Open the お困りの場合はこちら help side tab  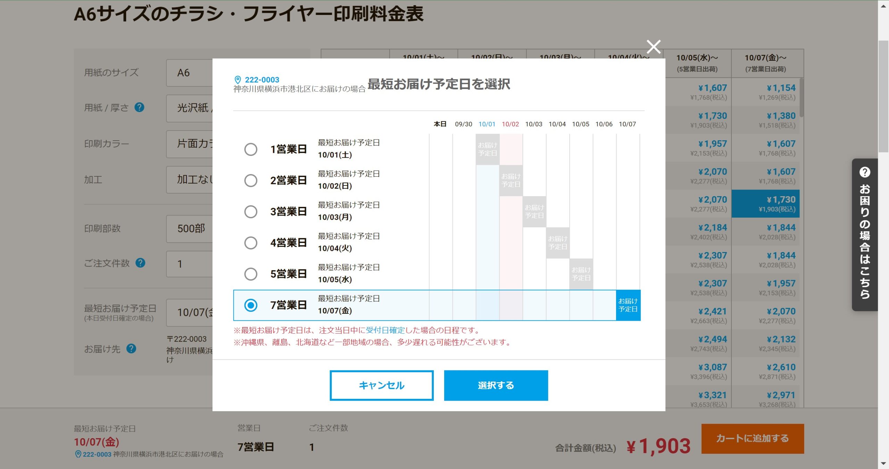point(864,235)
